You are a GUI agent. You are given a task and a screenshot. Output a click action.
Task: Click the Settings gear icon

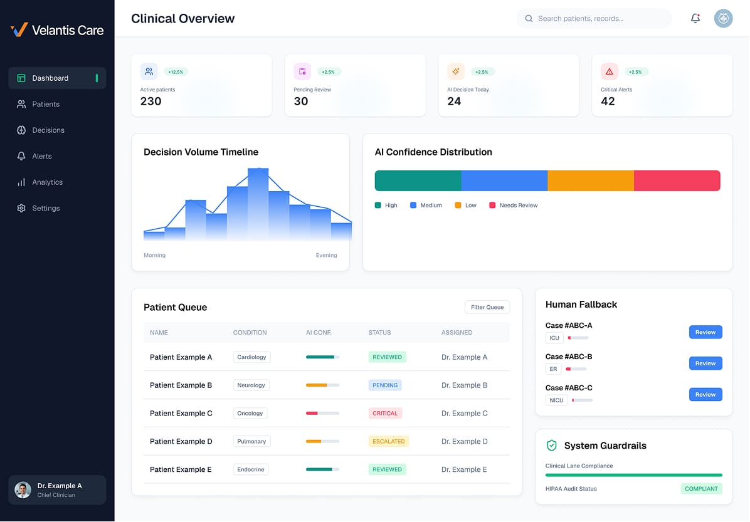pyautogui.click(x=21, y=208)
